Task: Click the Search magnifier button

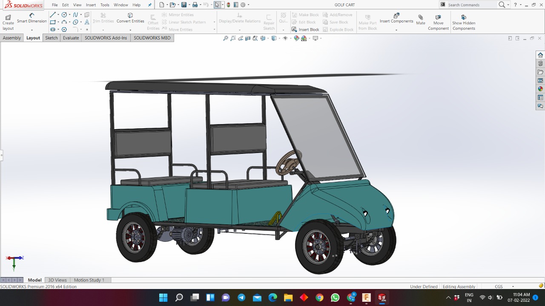Action: click(502, 5)
